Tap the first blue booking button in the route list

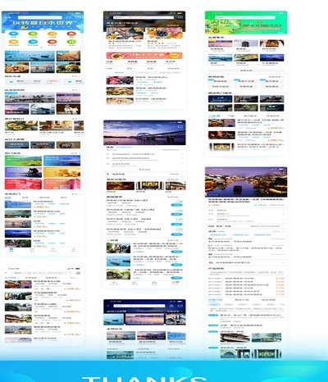pos(176,205)
